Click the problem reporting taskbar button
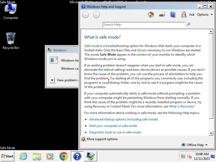 coord(90,156)
